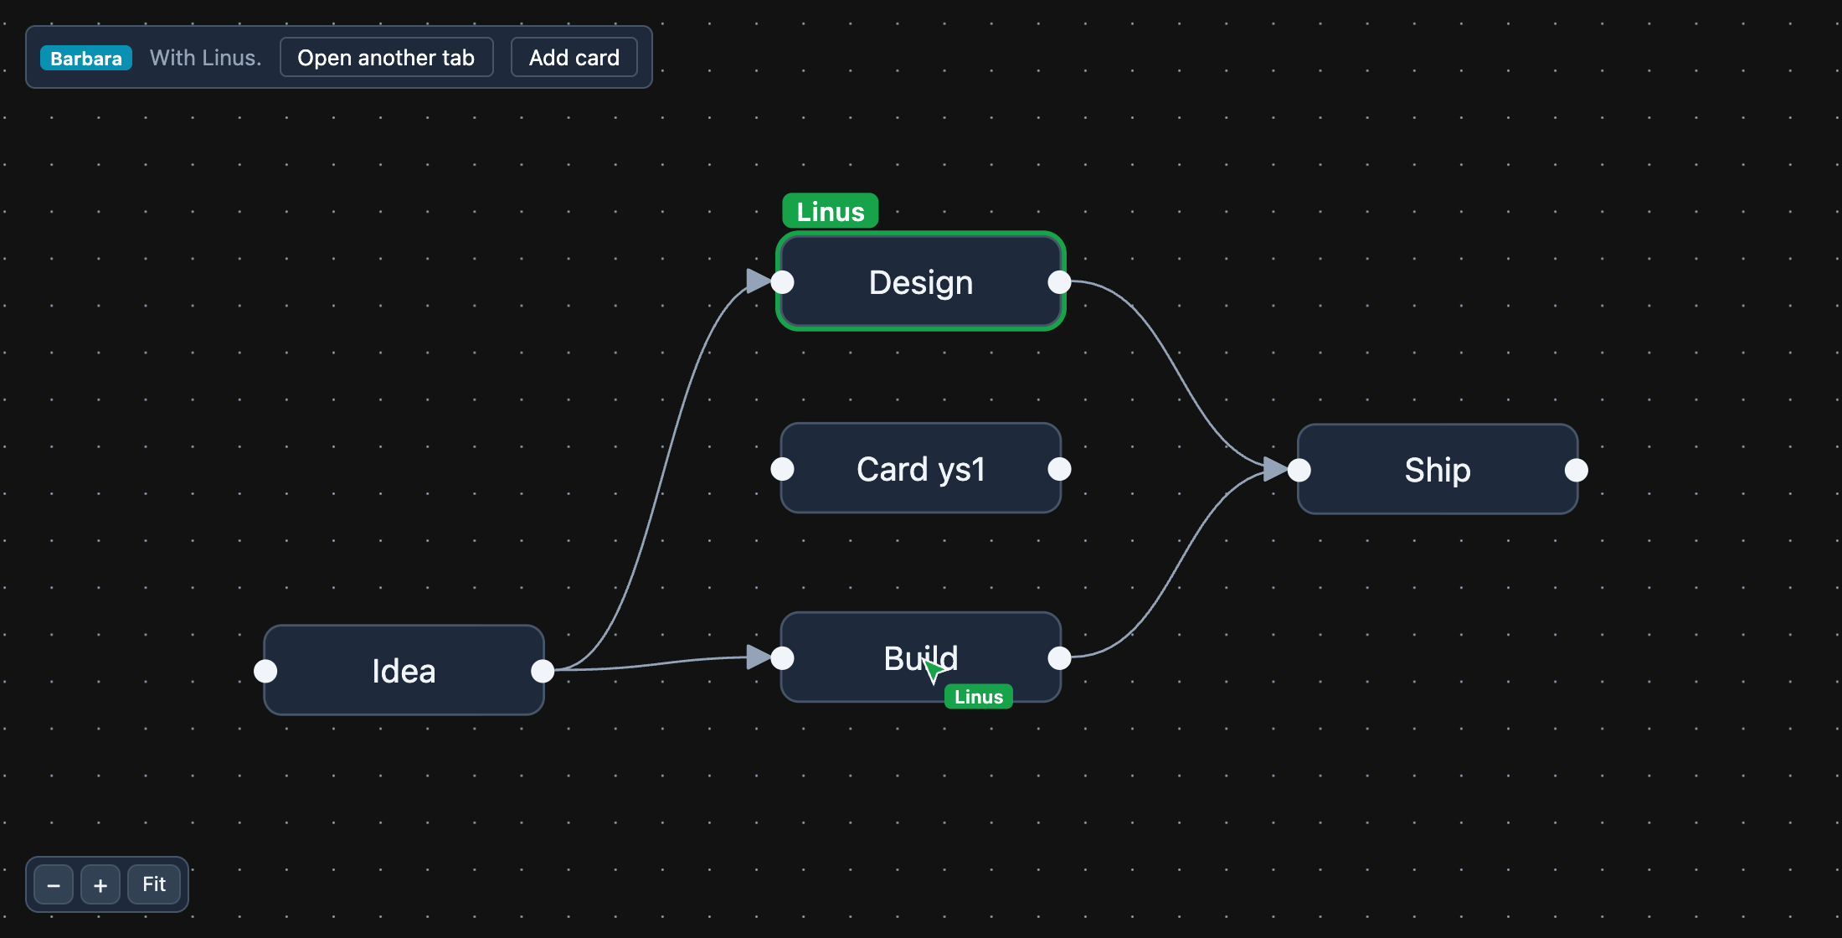This screenshot has height=938, width=1842.
Task: Click the zoom in plus button
Action: [100, 885]
